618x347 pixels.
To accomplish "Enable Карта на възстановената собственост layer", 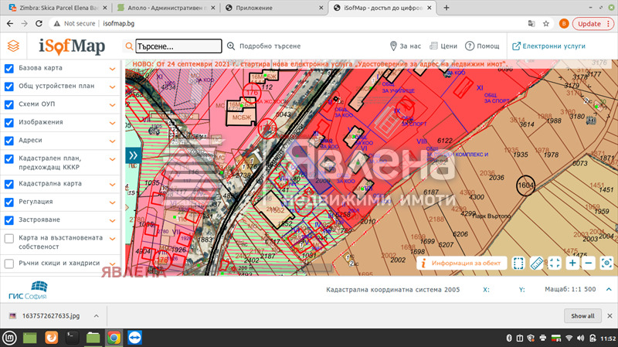I will coord(9,239).
